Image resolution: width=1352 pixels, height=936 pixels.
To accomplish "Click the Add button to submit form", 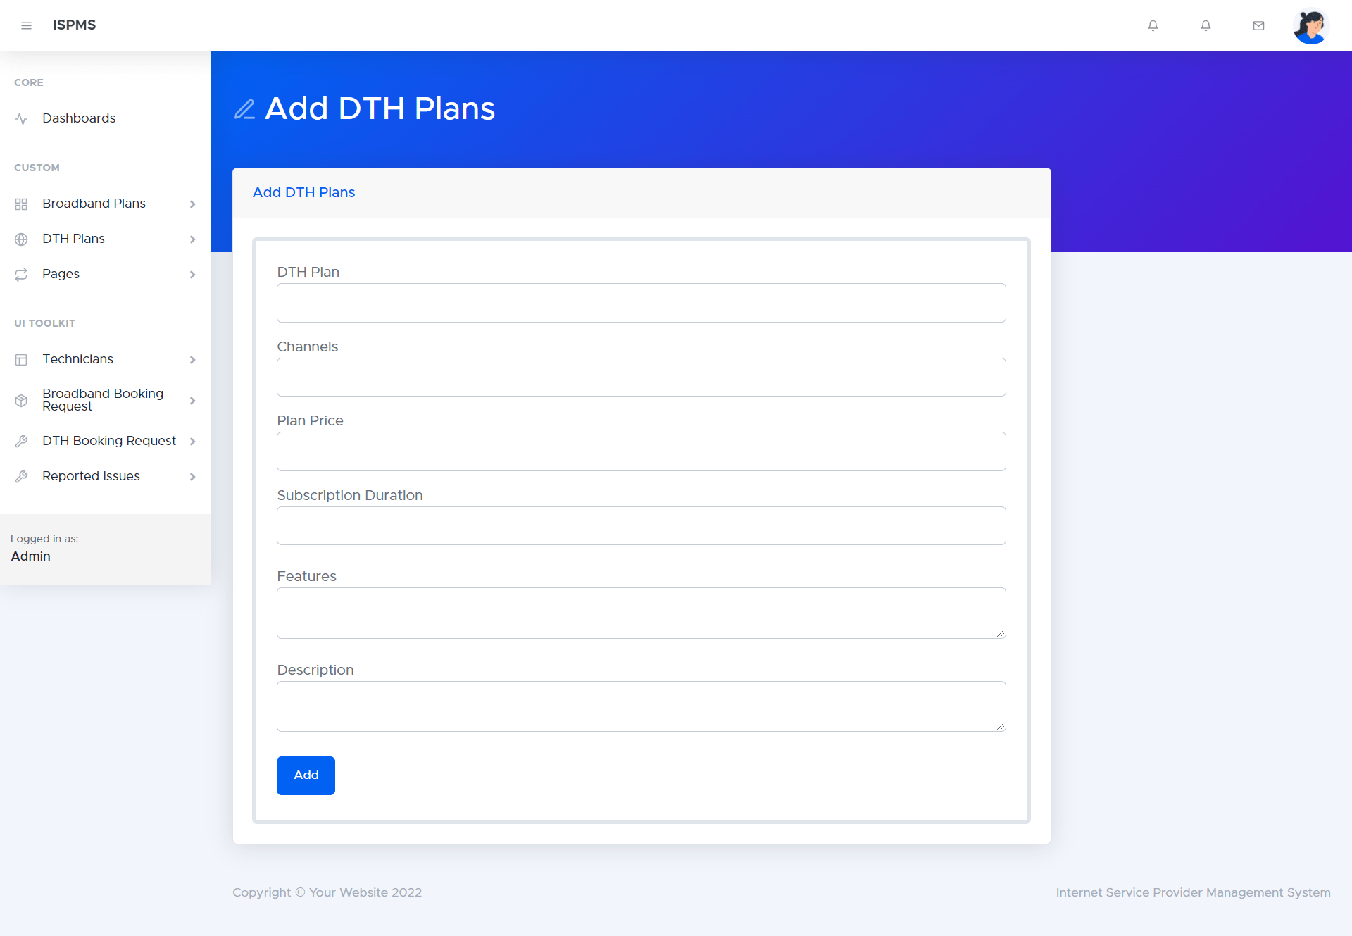I will [x=305, y=775].
